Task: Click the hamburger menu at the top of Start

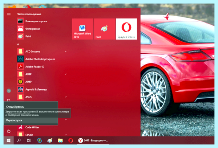Action: [x=9, y=14]
